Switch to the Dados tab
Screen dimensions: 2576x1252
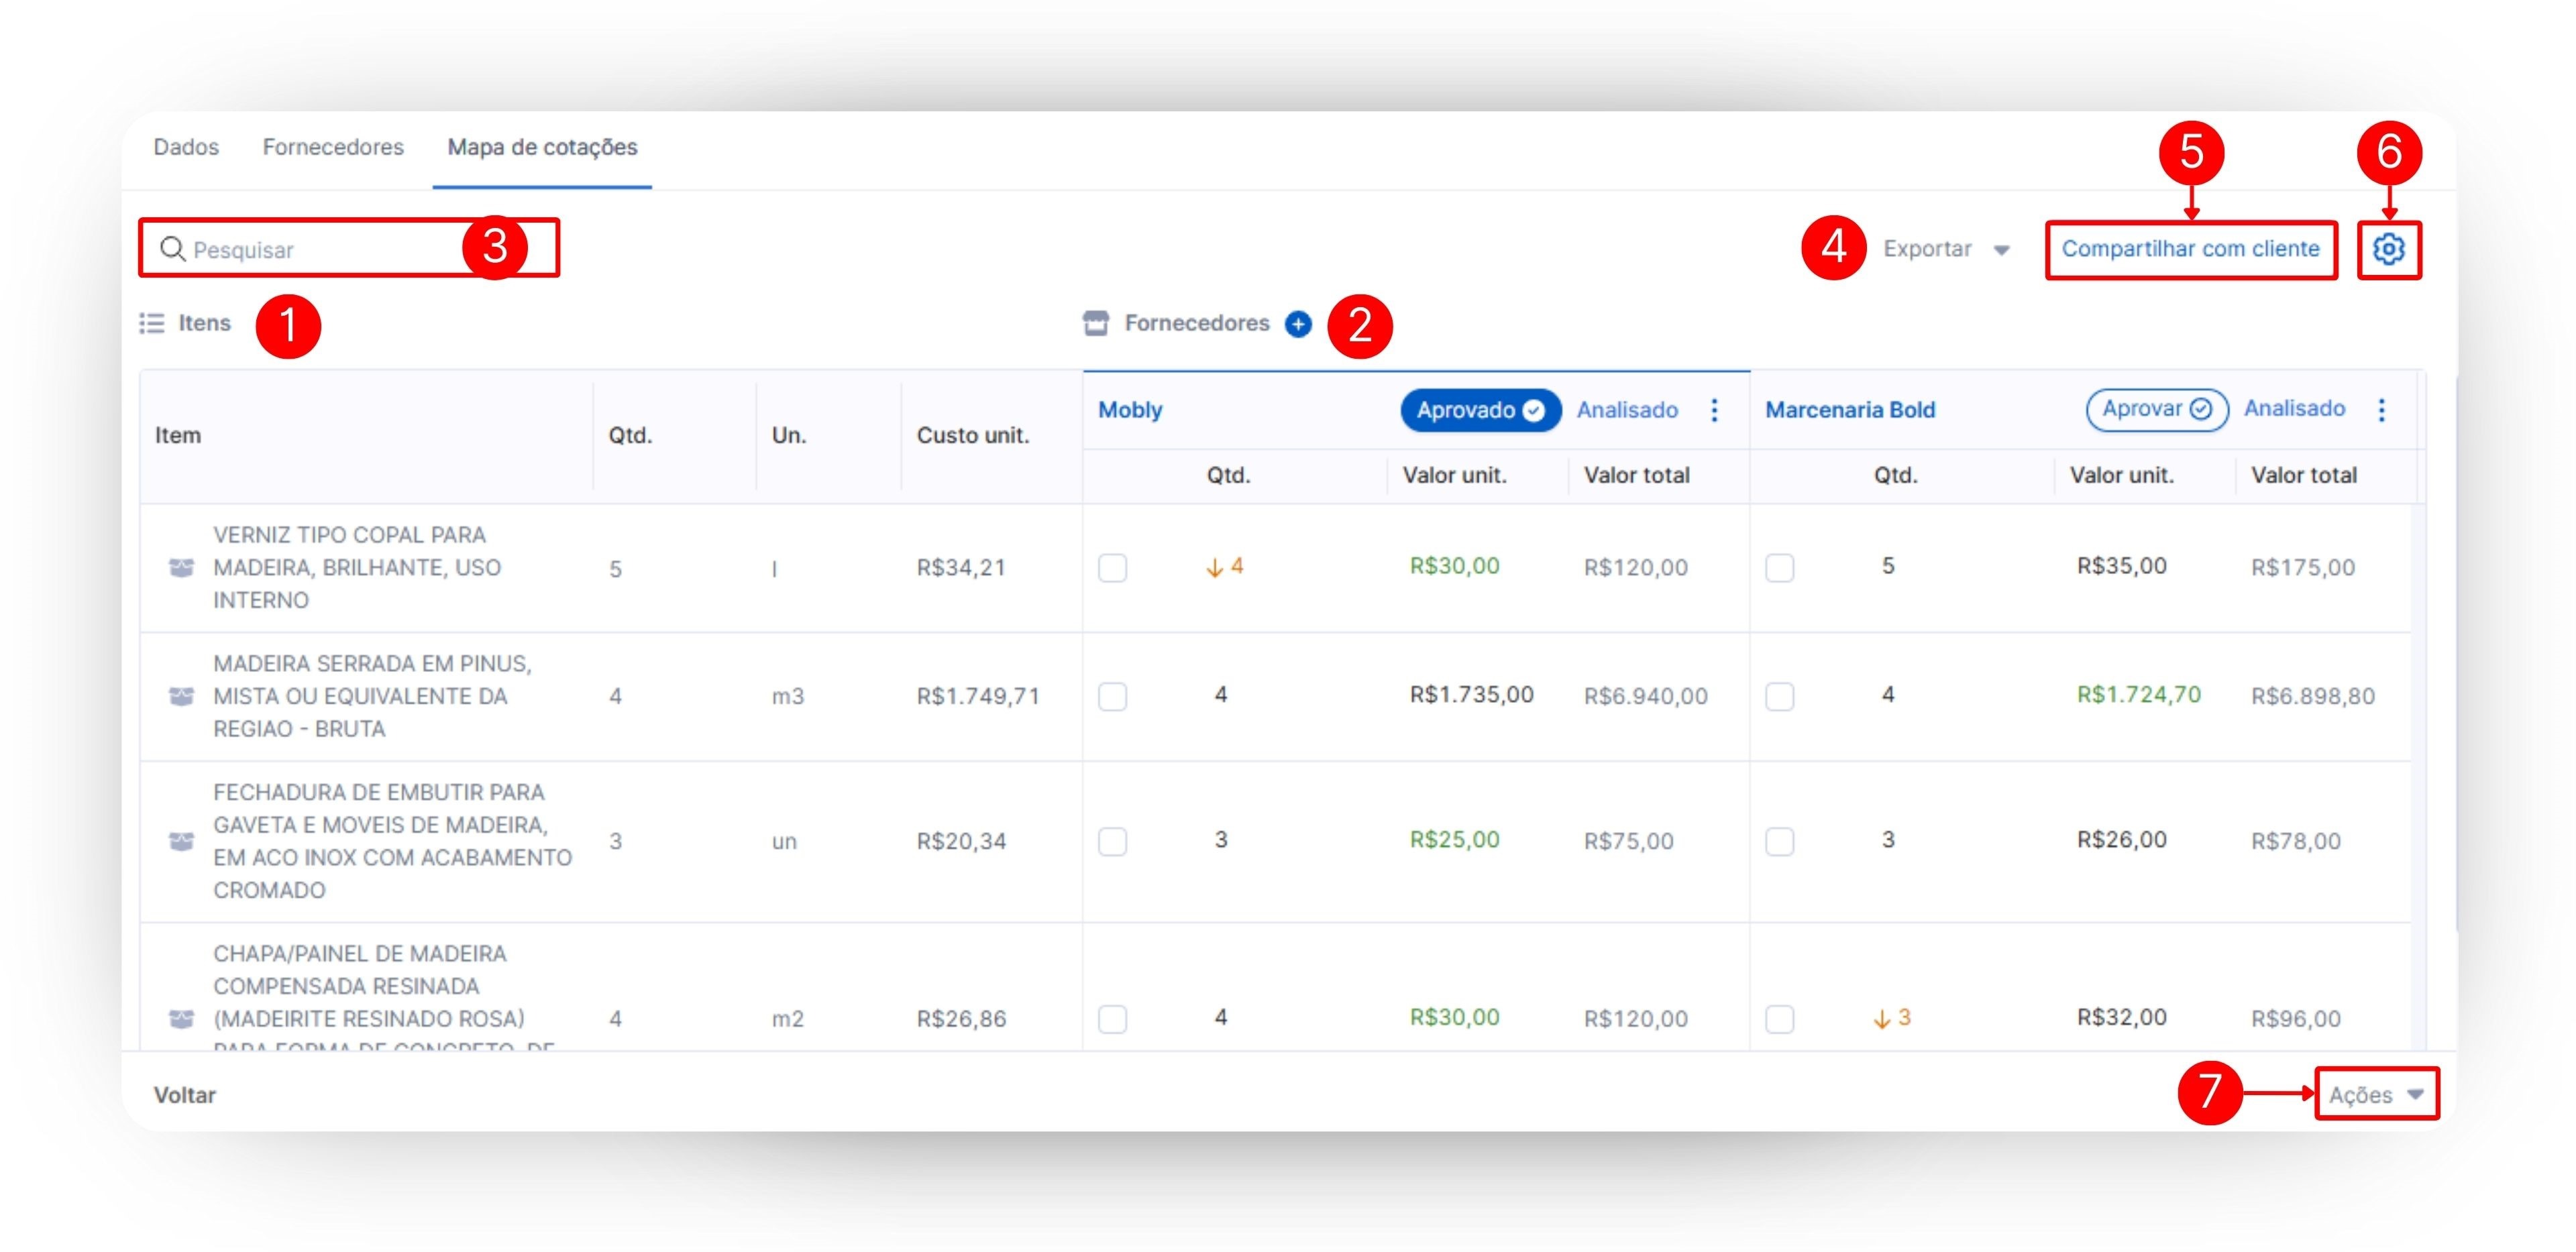tap(186, 147)
